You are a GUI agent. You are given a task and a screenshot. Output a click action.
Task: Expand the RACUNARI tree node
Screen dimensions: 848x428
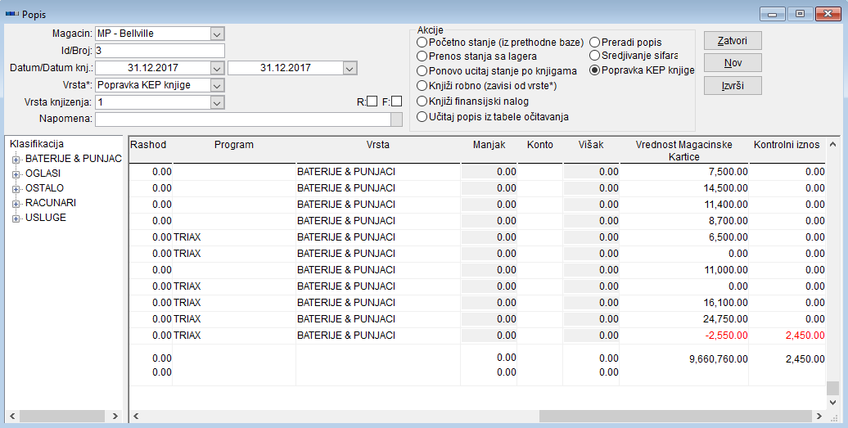16,204
